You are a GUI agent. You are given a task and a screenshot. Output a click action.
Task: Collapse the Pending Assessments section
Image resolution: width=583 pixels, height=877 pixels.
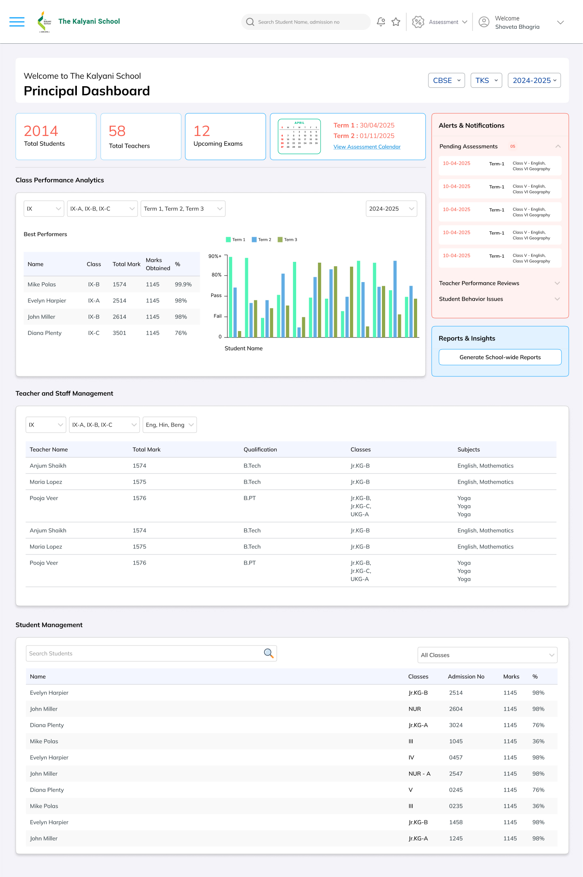pyautogui.click(x=558, y=147)
